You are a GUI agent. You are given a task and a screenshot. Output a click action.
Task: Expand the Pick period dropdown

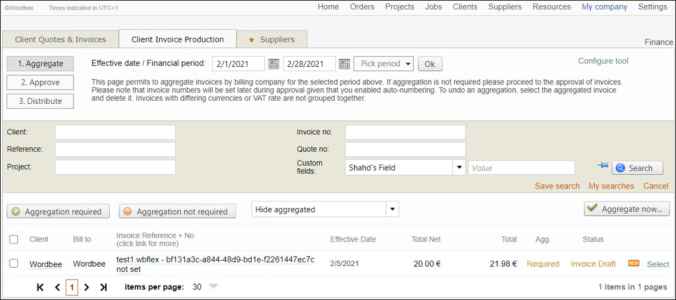383,64
